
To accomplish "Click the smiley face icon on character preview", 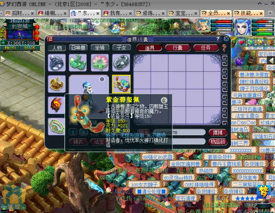I will pos(102,79).
